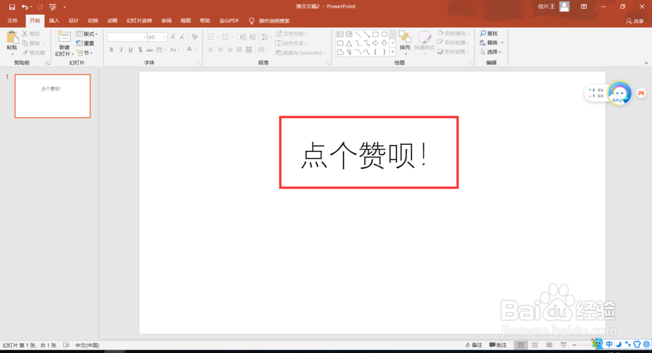Select slide 1 thumbnail in the panel
The height and width of the screenshot is (353, 652).
tap(52, 96)
